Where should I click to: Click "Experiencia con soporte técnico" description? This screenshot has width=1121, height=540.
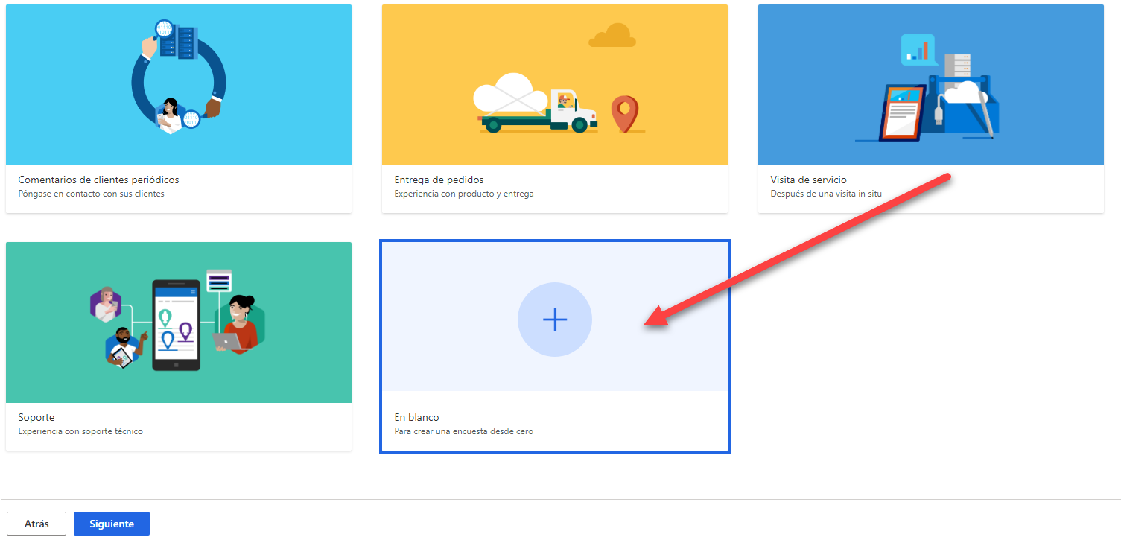80,431
